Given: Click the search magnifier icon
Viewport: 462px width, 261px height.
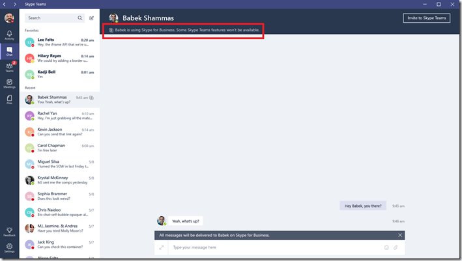Looking at the screenshot, I should [x=80, y=18].
